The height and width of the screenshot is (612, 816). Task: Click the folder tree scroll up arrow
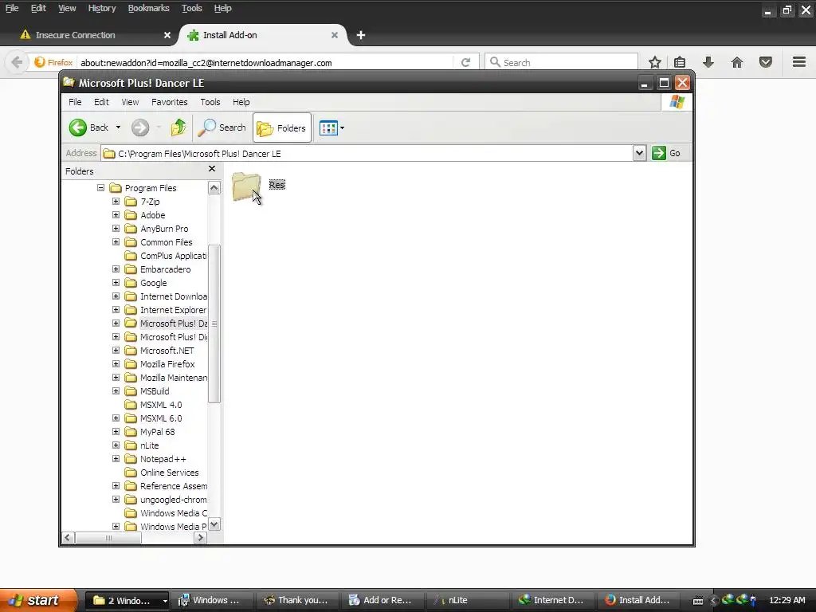tap(214, 187)
